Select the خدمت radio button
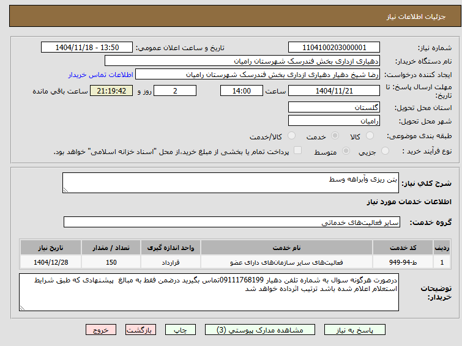 335,136
